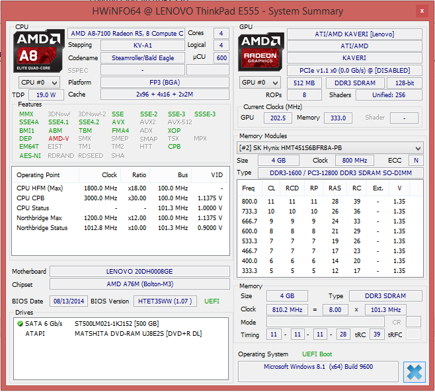Screen dimensions: 435x392
Task: Click the ROPs value 8
Action: (x=304, y=95)
